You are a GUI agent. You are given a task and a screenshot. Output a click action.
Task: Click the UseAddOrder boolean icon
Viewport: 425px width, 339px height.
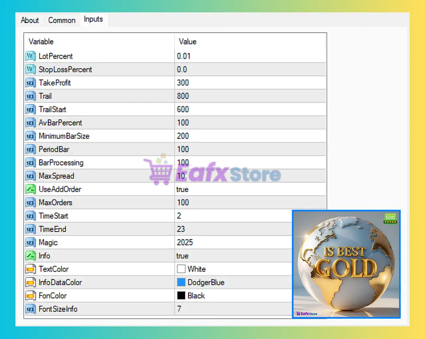coord(30,189)
